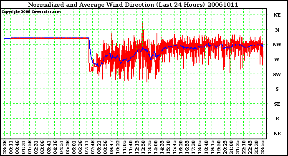Click the 10:22 time label
This screenshot has width=288, height=156.
[x=118, y=147]
